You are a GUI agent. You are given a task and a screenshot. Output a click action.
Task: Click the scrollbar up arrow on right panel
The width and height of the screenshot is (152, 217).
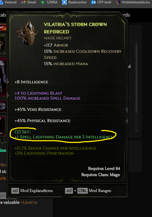137,43
